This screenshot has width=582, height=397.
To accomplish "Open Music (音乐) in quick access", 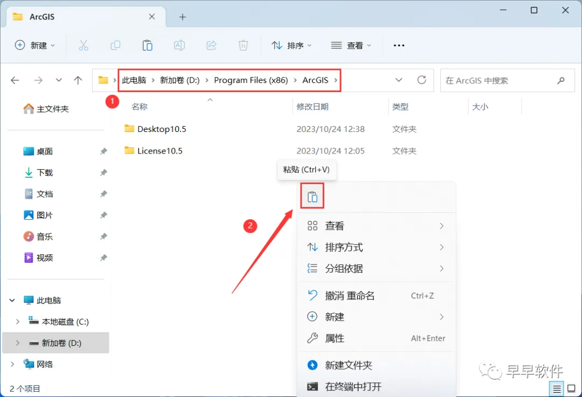I will click(38, 236).
